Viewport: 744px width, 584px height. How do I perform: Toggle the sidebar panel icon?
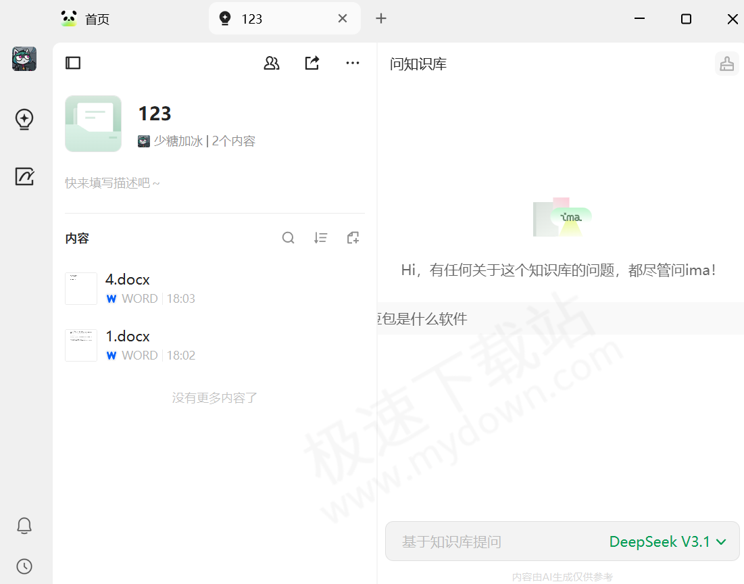(73, 63)
